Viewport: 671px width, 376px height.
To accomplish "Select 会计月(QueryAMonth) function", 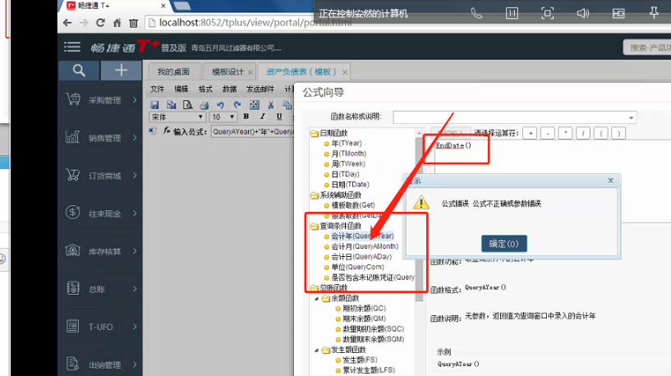I will [x=365, y=246].
